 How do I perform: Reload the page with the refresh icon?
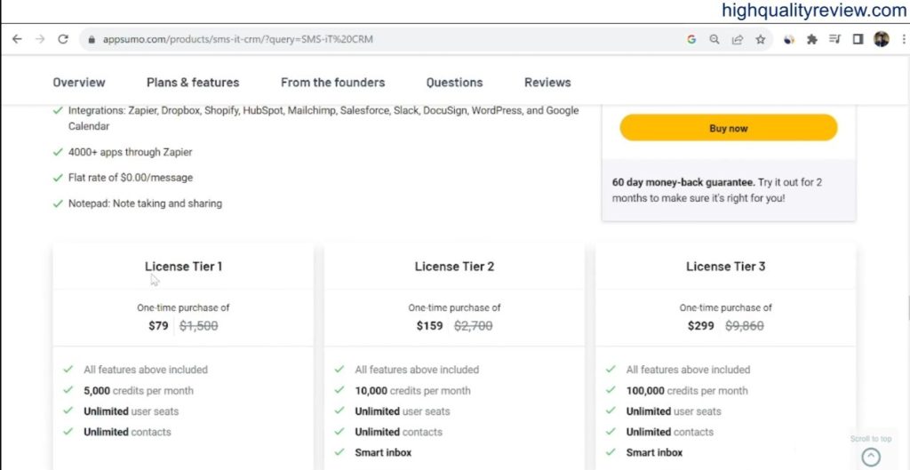pos(63,39)
